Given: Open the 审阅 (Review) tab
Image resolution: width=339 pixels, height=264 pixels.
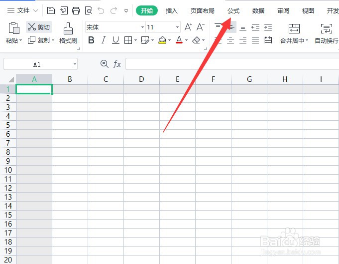Looking at the screenshot, I should (x=283, y=10).
